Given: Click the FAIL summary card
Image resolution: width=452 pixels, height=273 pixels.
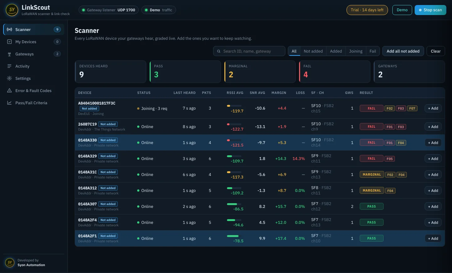Looking at the screenshot, I should point(335,72).
